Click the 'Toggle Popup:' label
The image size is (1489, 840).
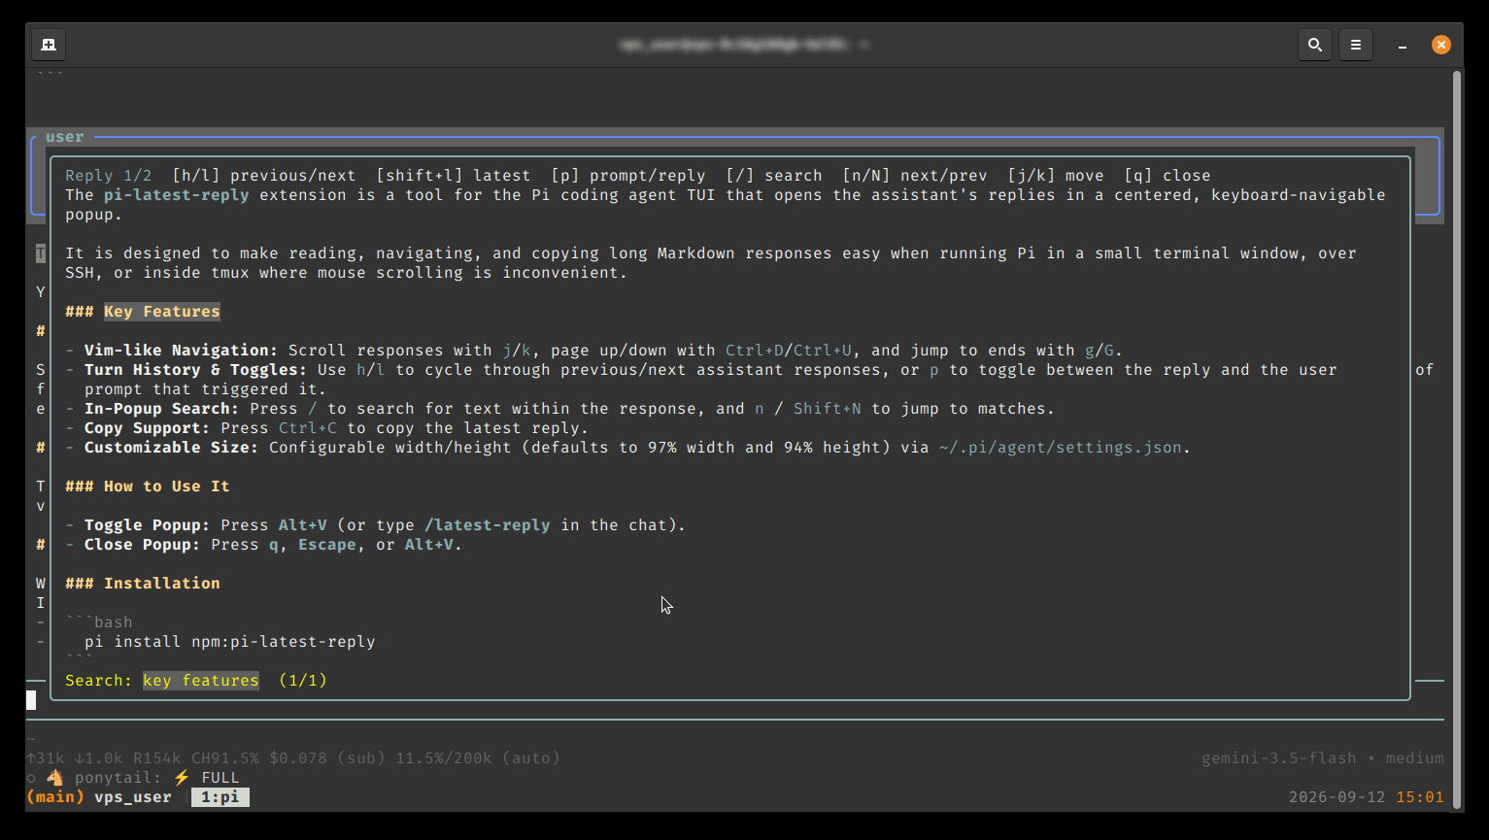148,525
